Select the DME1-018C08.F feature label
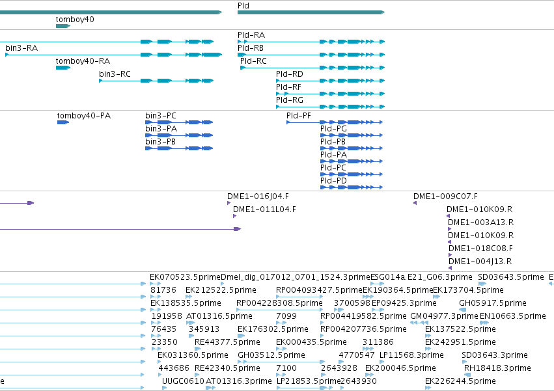 click(x=480, y=249)
